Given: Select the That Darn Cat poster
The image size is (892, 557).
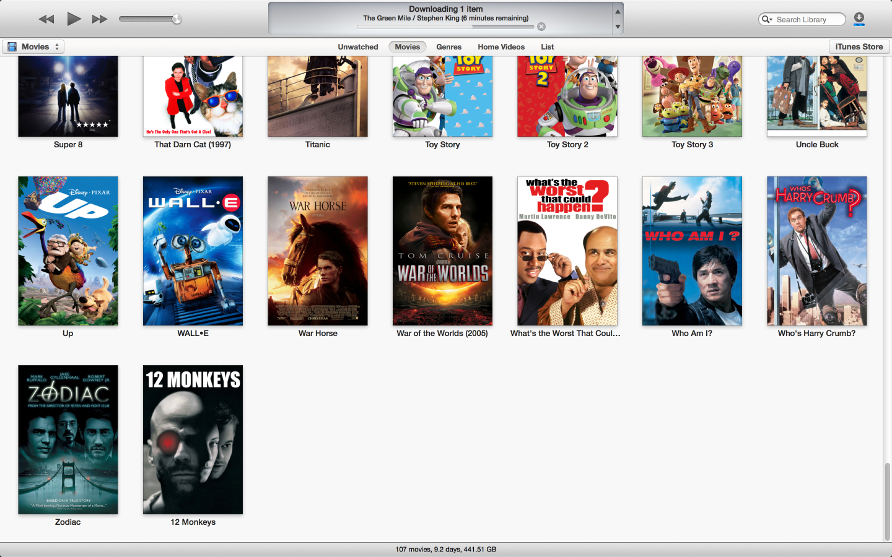Looking at the screenshot, I should tap(193, 96).
